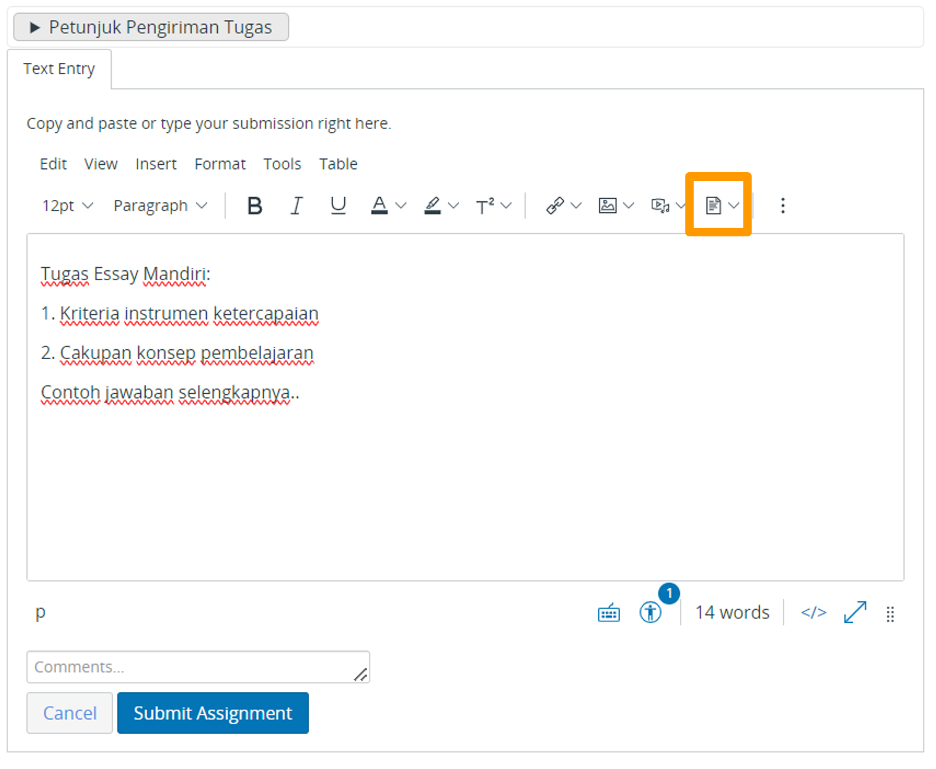The image size is (936, 769).
Task: Open the Paragraph style dropdown
Action: coord(160,206)
